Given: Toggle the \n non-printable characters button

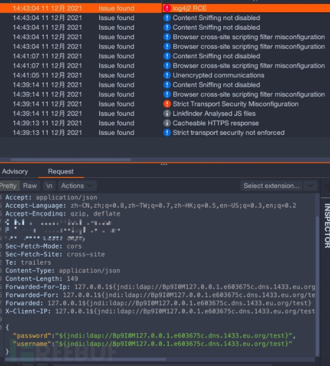Looking at the screenshot, I should pyautogui.click(x=49, y=186).
